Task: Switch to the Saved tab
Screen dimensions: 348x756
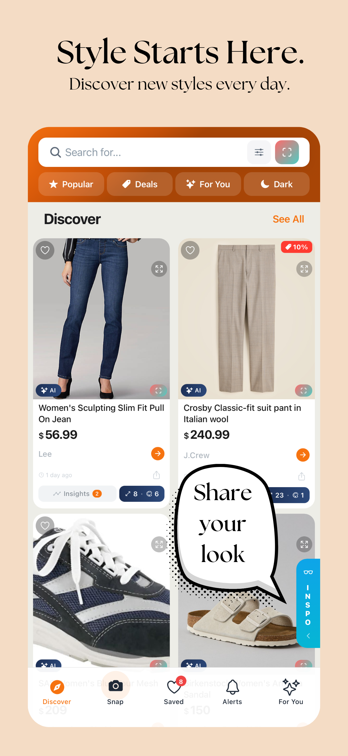Action: click(x=174, y=692)
